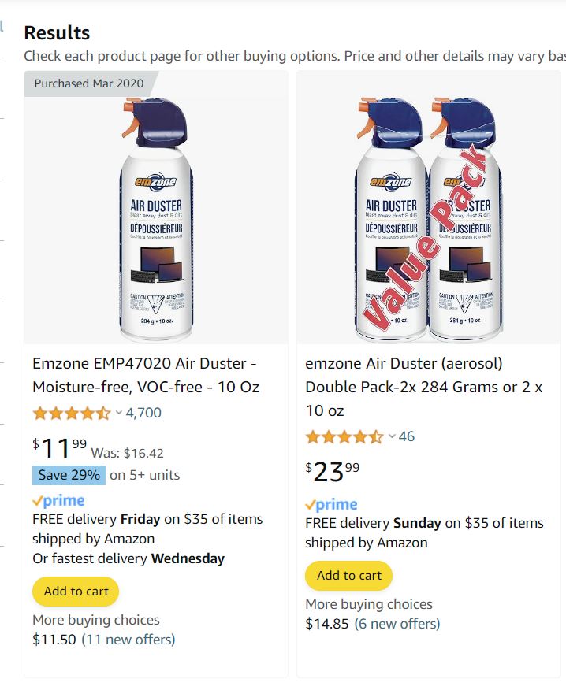The height and width of the screenshot is (690, 566).
Task: Open the single Emzone Air Duster product image
Action: [155, 217]
